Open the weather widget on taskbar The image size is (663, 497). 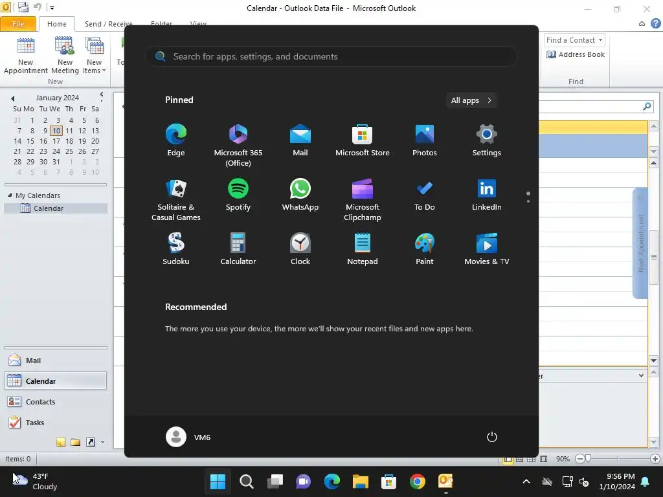[x=35, y=481]
